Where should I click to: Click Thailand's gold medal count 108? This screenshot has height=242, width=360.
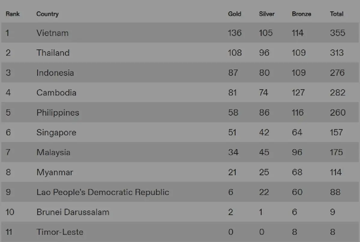coord(235,53)
